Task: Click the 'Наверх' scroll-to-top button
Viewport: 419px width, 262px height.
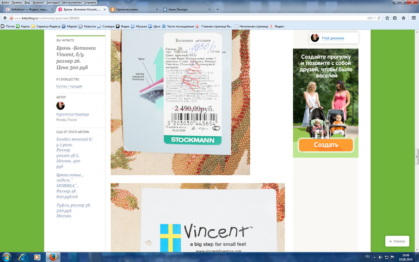Action: pyautogui.click(x=397, y=241)
